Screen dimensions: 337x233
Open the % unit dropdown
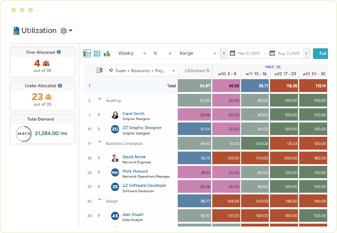161,53
